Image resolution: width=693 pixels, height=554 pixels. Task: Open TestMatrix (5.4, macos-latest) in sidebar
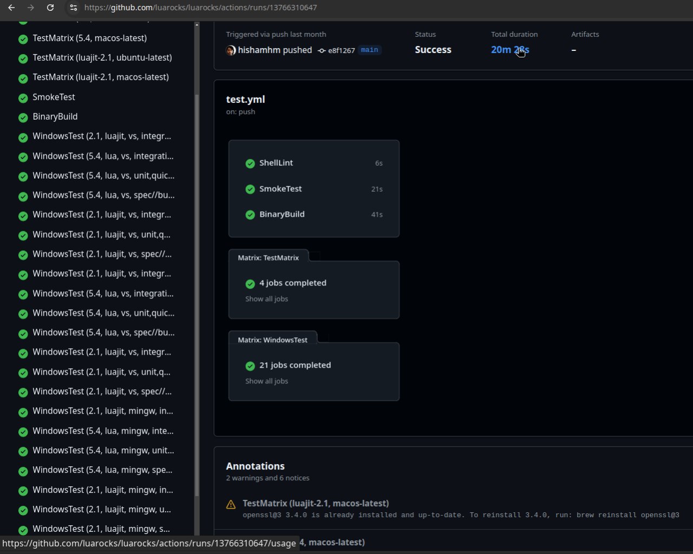pos(89,38)
